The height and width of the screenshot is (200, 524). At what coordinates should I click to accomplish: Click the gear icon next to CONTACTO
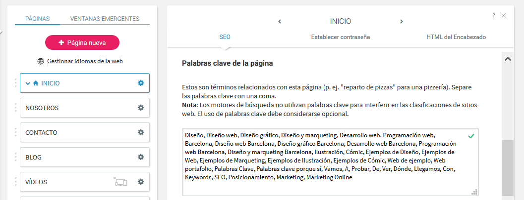pyautogui.click(x=141, y=132)
